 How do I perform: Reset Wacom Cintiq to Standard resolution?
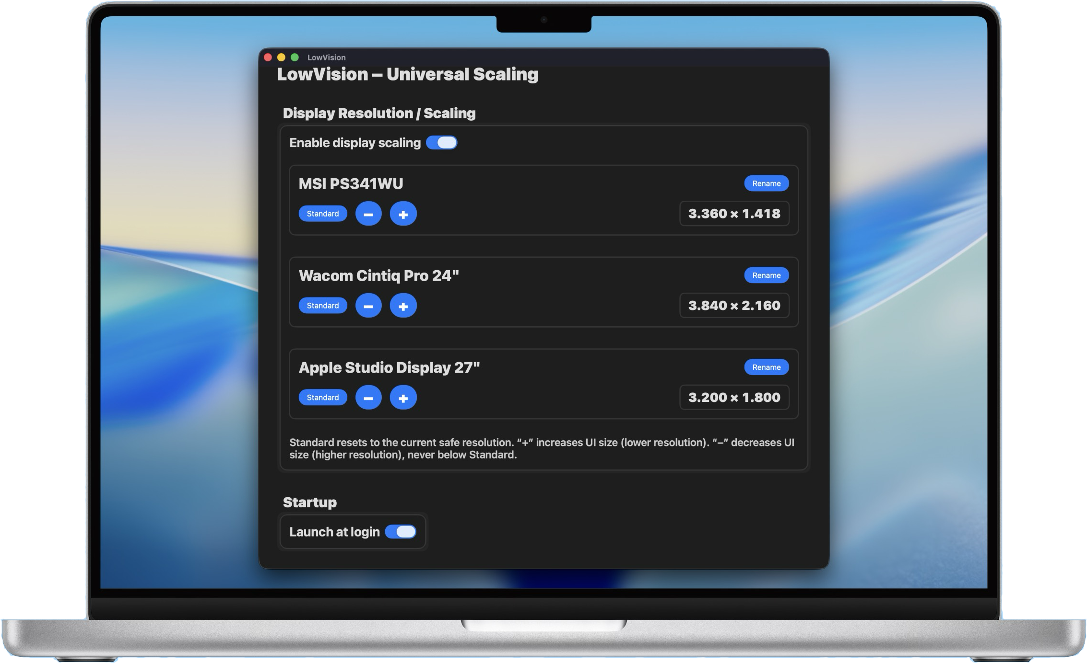(323, 306)
